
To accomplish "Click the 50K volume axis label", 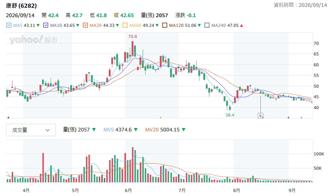I will [x=318, y=168].
